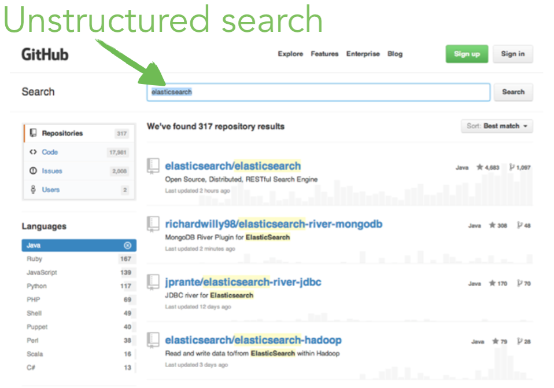Click the 317 count badge beside Repositories
The image size is (554, 388).
tap(122, 134)
